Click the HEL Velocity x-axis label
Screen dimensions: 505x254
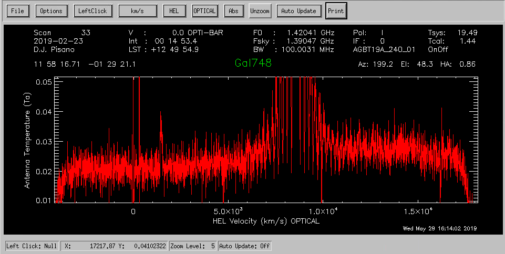(266, 221)
